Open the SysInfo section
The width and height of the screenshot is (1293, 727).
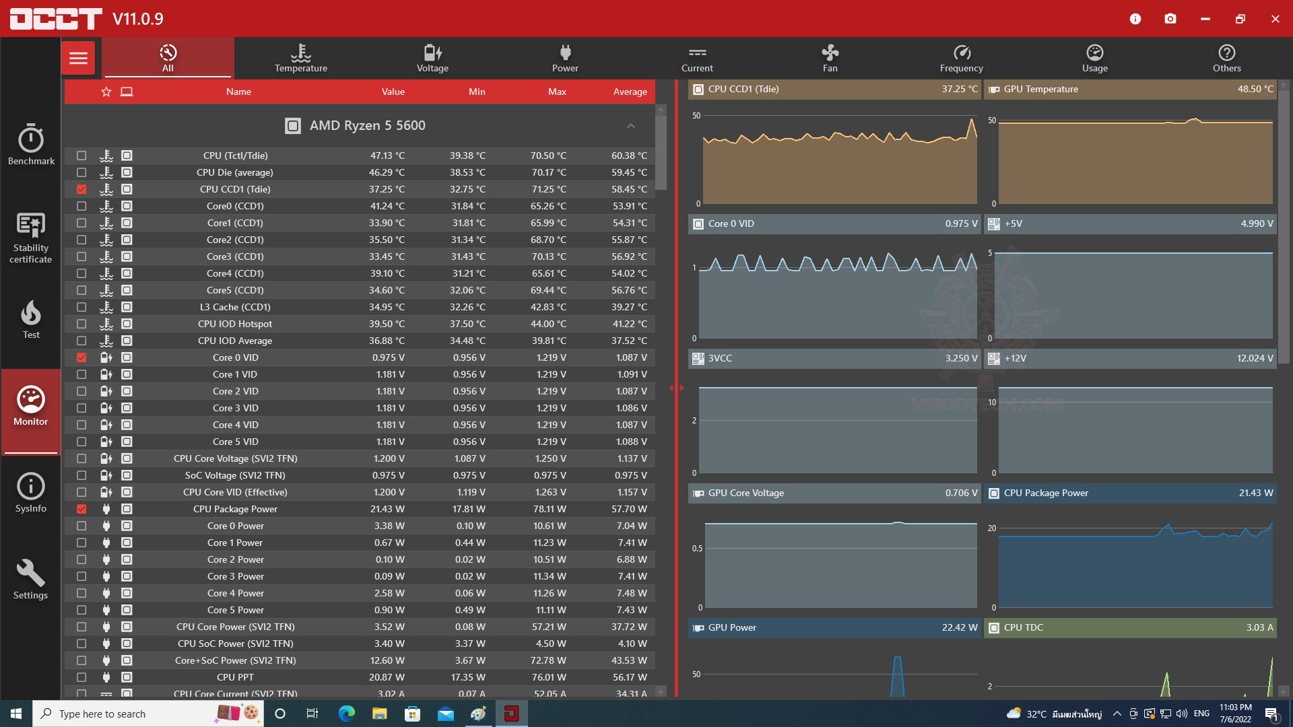31,493
